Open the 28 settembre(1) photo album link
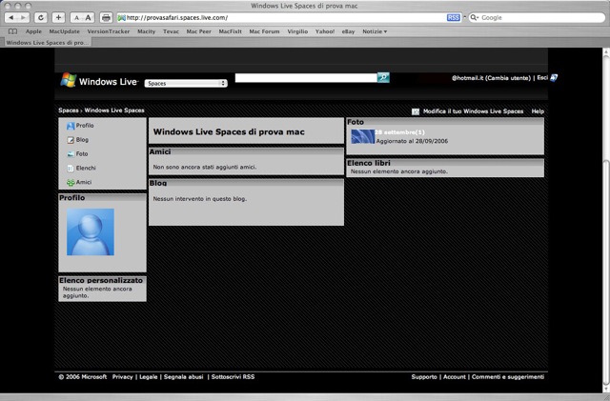610x401 pixels. pyautogui.click(x=400, y=132)
